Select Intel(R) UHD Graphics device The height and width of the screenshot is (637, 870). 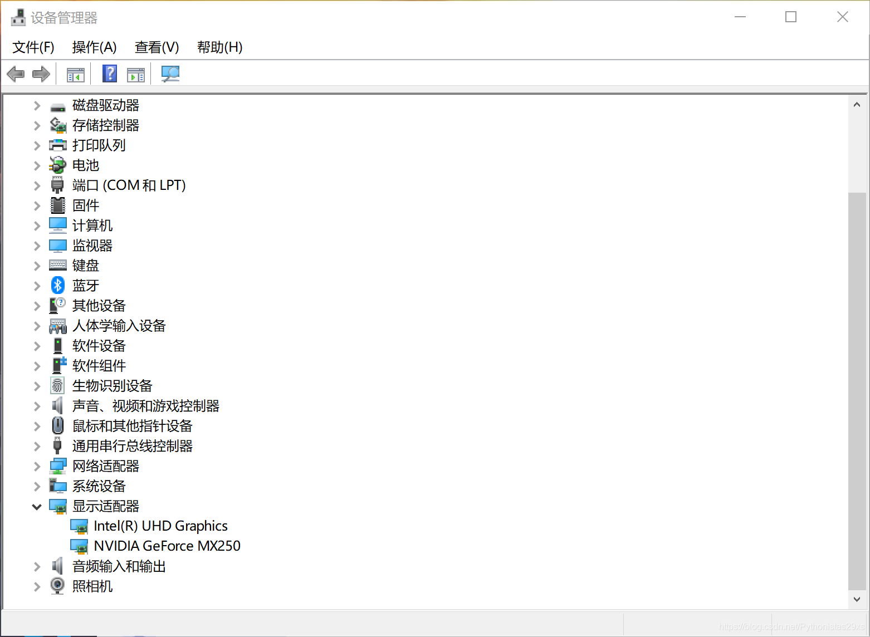pyautogui.click(x=161, y=526)
